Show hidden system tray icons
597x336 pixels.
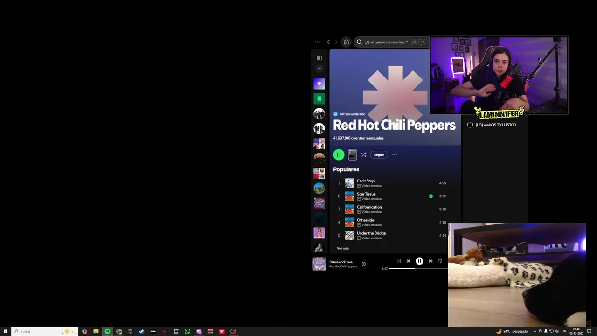coord(535,331)
